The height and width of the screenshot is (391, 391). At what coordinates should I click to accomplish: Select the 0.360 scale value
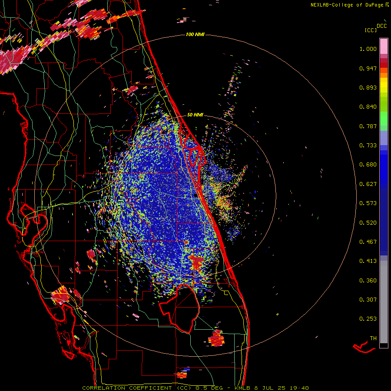368,281
